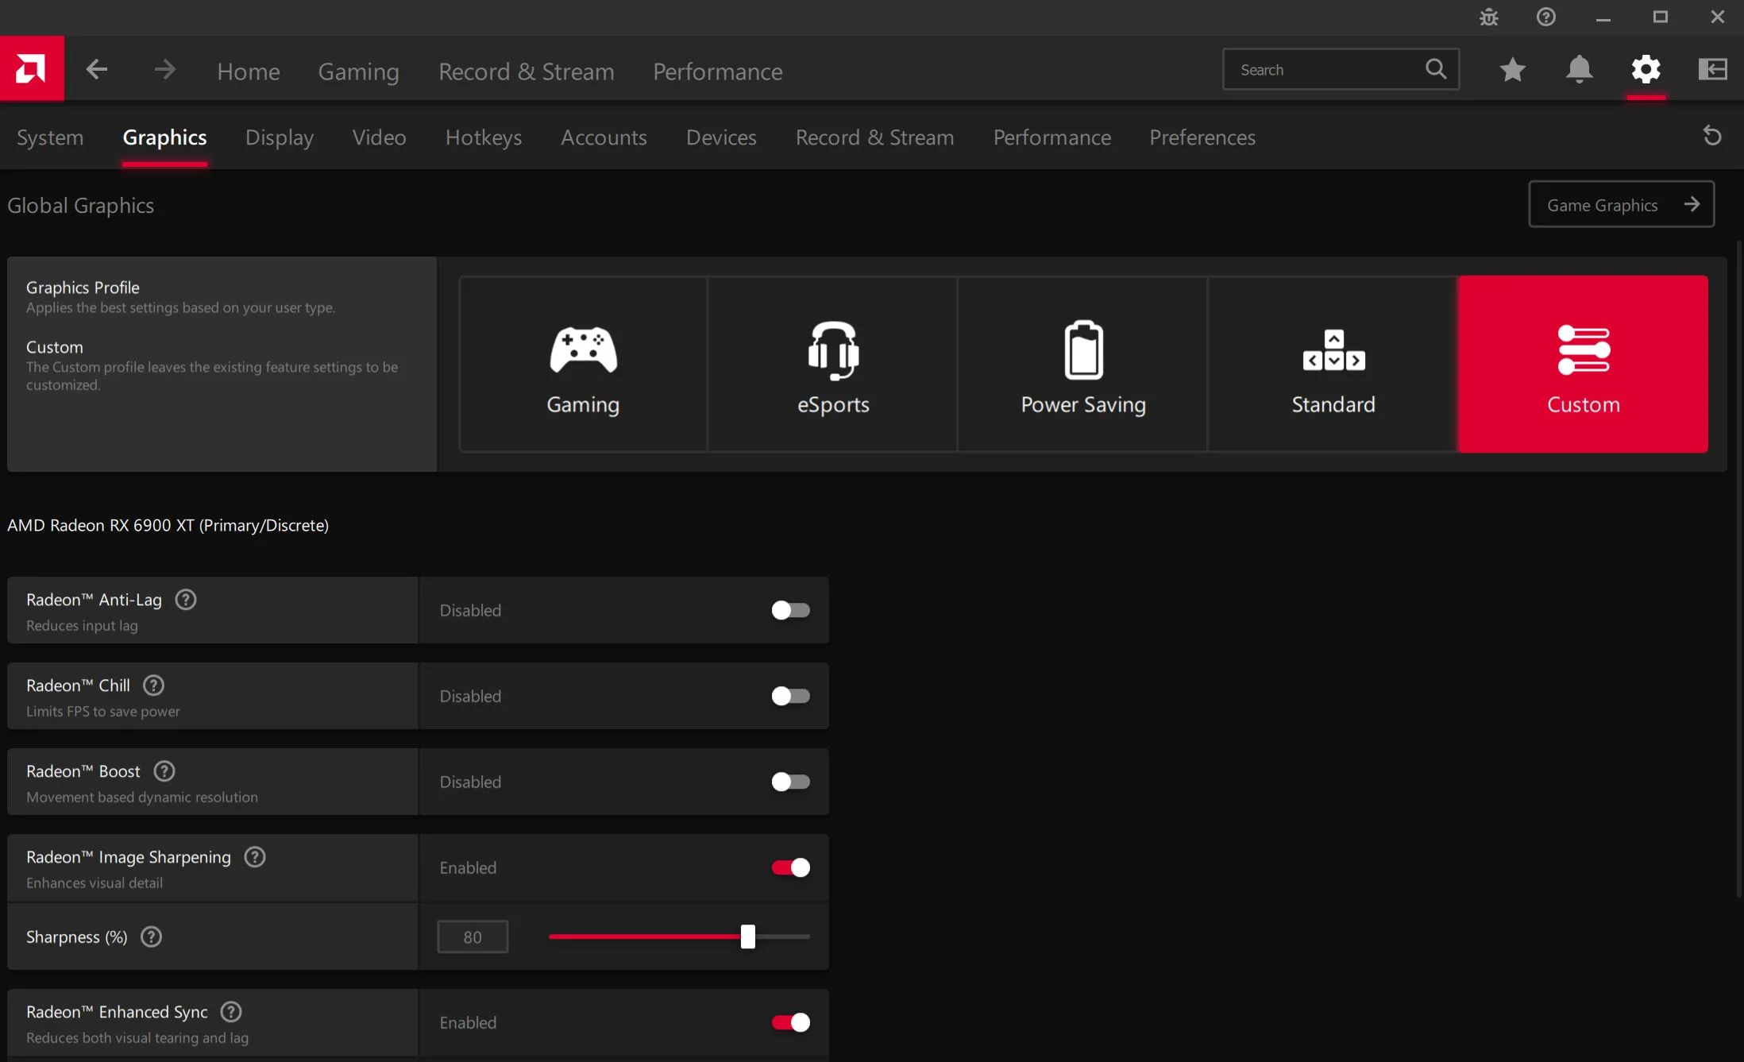
Task: Go back with the left arrow
Action: [97, 70]
